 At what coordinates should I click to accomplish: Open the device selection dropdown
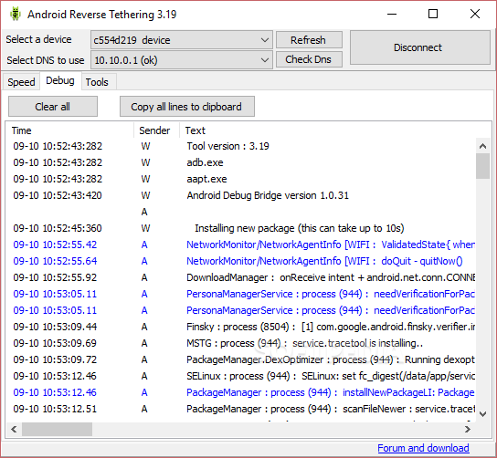[x=182, y=40]
